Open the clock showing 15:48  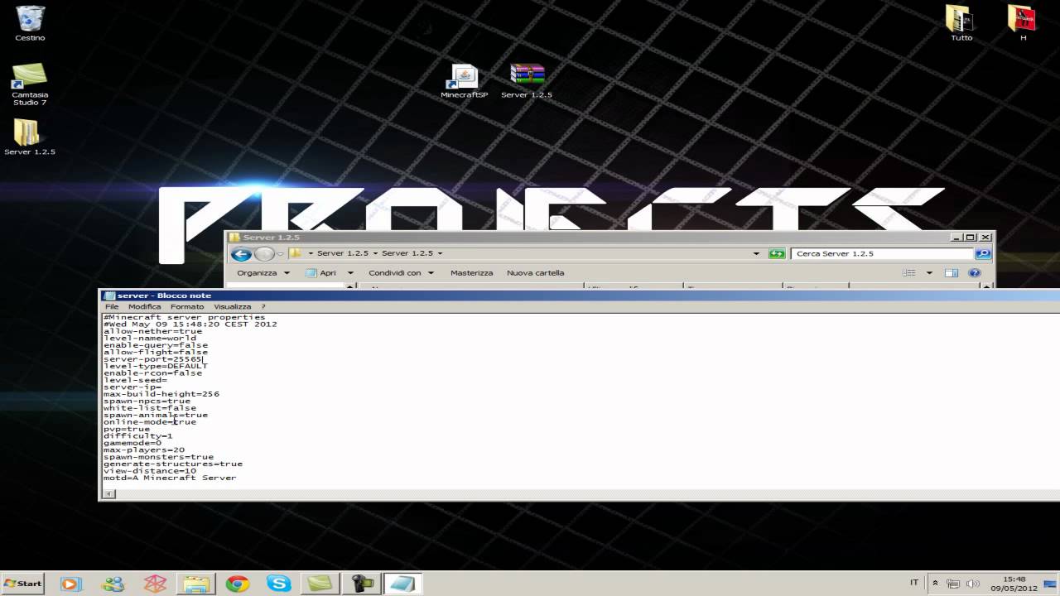pos(1014,584)
